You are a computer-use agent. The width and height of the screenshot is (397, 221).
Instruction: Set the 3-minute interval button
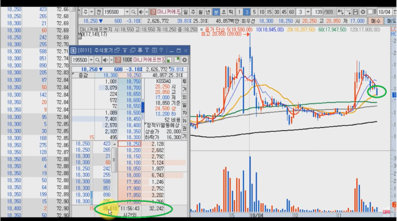pyautogui.click(x=247, y=12)
